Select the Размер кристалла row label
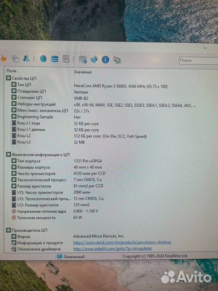 (34, 186)
